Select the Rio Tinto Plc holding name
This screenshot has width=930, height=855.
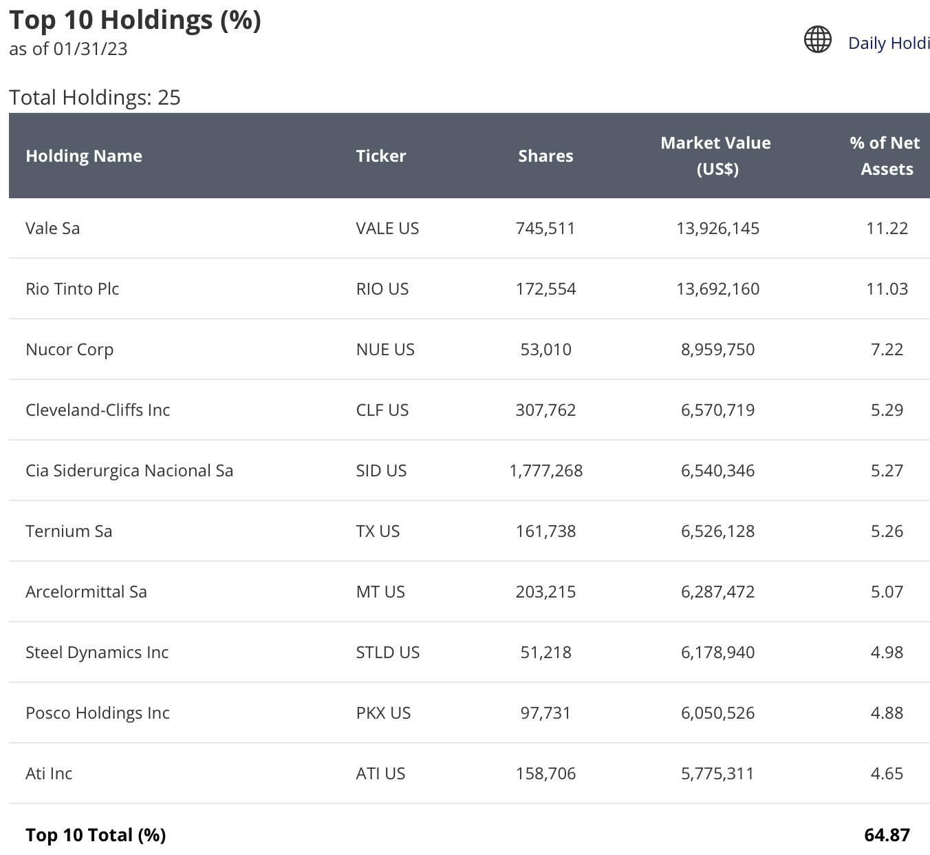pyautogui.click(x=72, y=288)
